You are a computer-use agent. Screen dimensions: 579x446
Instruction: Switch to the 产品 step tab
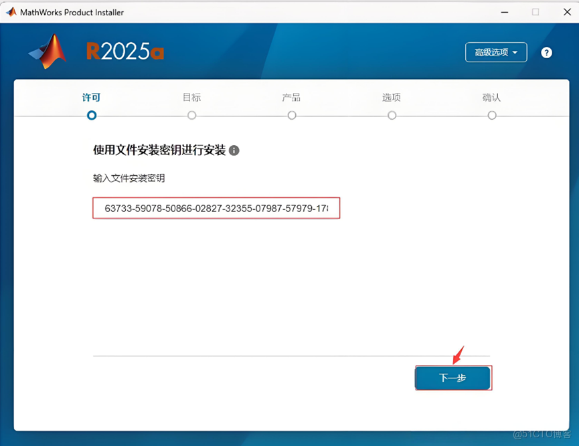coord(292,98)
